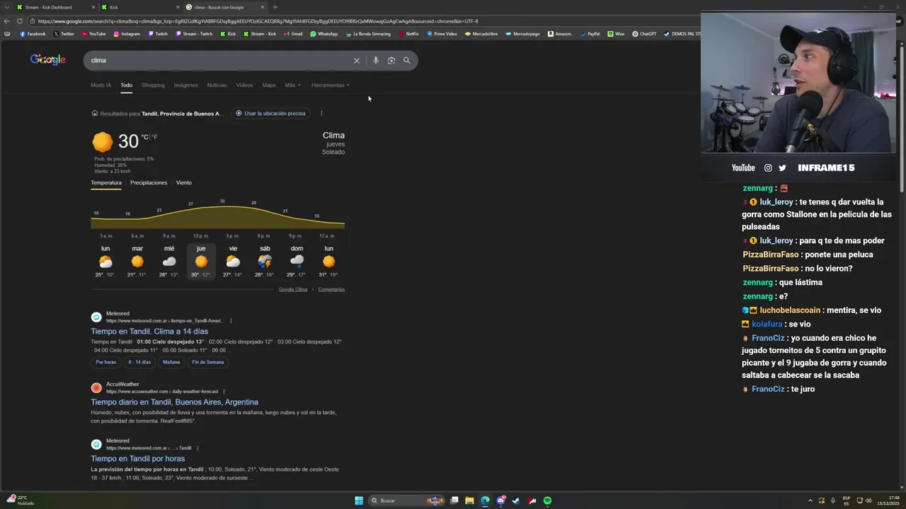The width and height of the screenshot is (906, 509).
Task: Open the Noticias search tab
Action: [217, 85]
